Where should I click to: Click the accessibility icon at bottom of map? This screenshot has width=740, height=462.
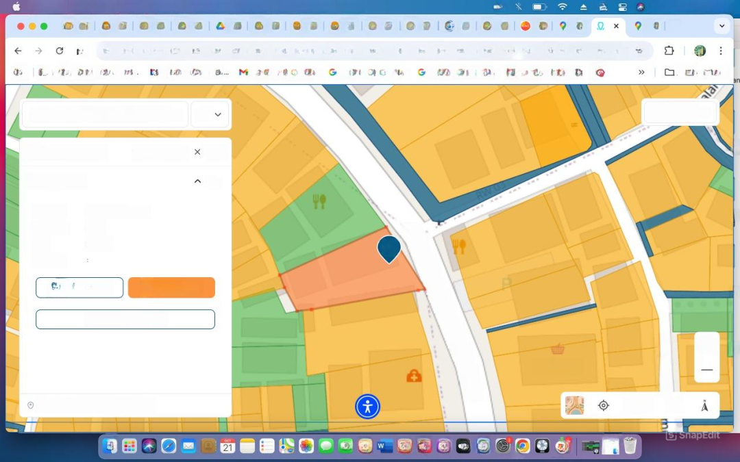tap(367, 407)
